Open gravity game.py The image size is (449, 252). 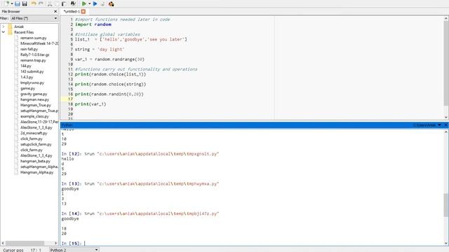point(34,94)
